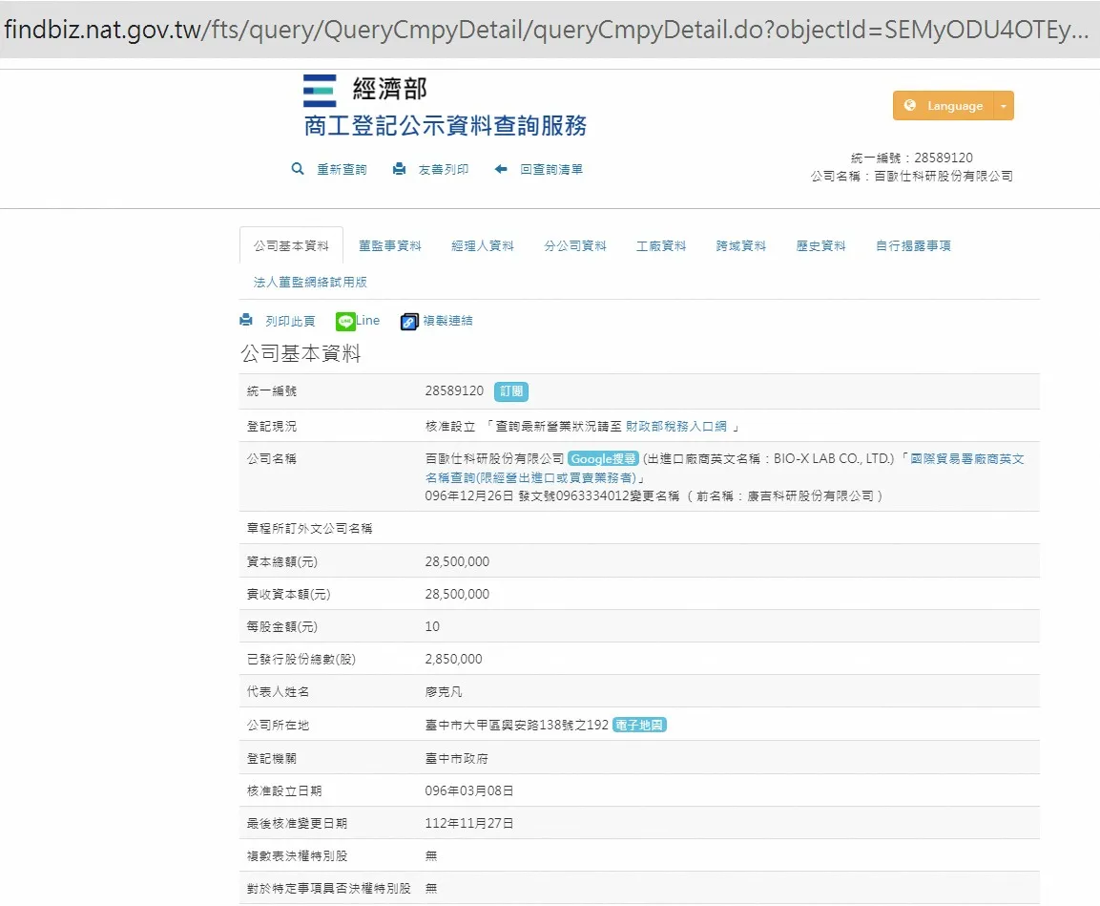Share the page via the Line icon
The height and width of the screenshot is (906, 1100).
point(345,322)
